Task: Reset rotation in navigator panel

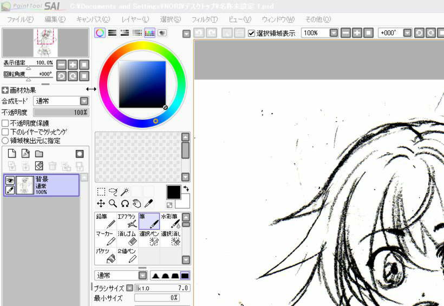Action: [x=84, y=76]
